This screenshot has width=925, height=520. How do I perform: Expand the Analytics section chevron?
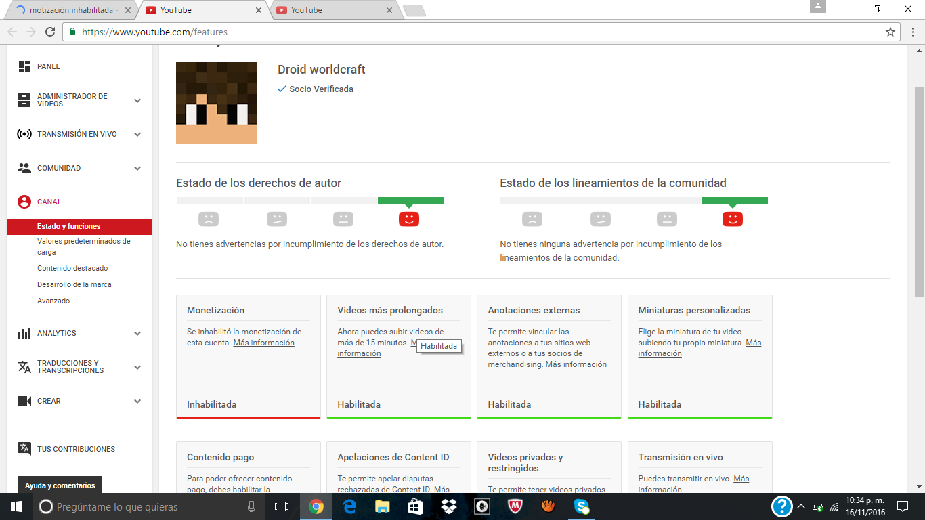coord(137,333)
